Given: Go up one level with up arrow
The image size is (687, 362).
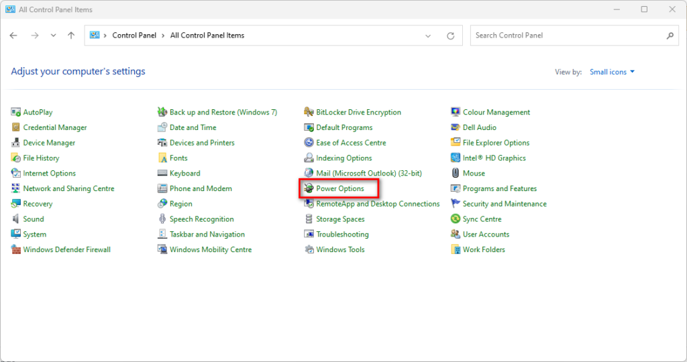Looking at the screenshot, I should click(x=71, y=36).
